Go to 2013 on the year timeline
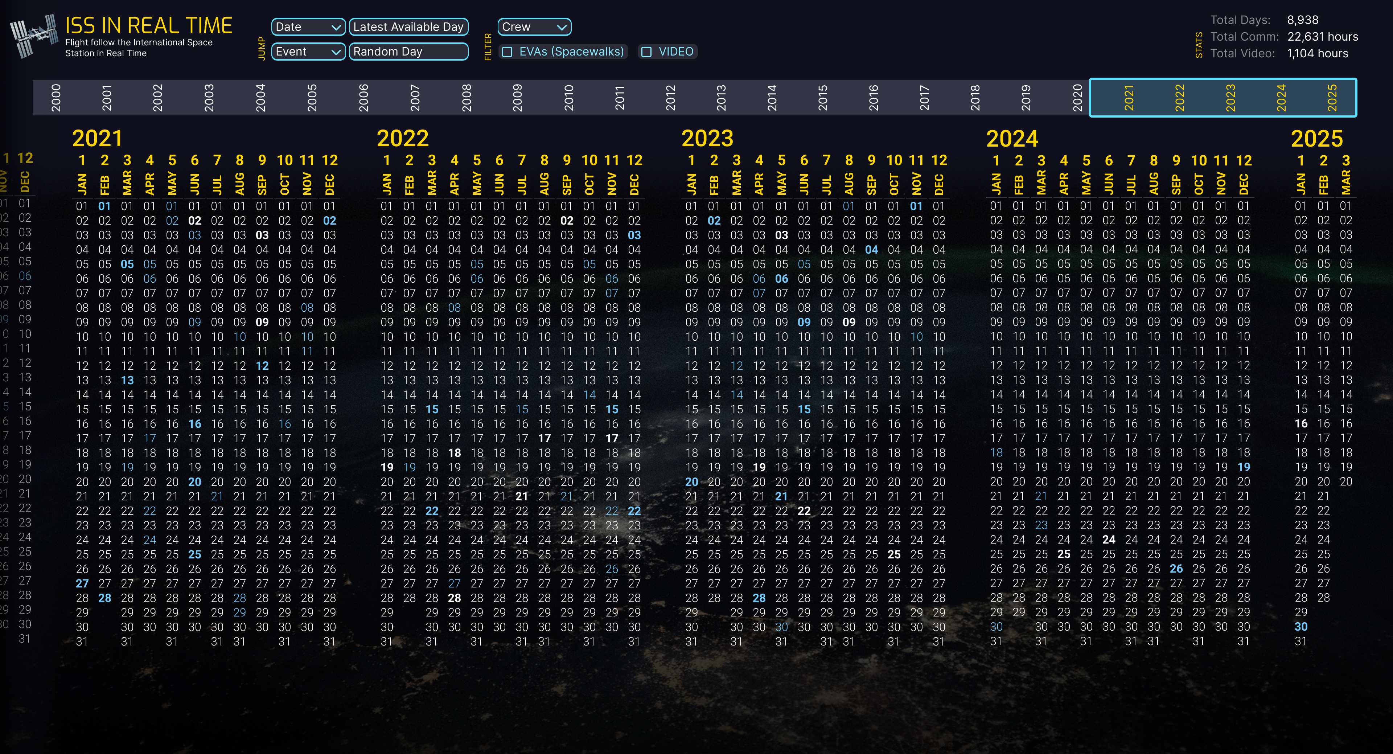 (721, 98)
